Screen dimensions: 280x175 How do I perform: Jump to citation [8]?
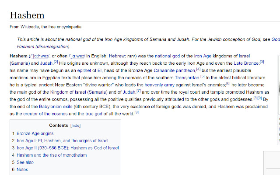255,98
